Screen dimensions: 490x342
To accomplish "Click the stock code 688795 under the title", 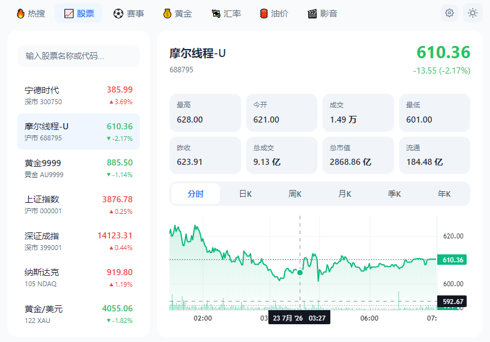I will pyautogui.click(x=181, y=70).
